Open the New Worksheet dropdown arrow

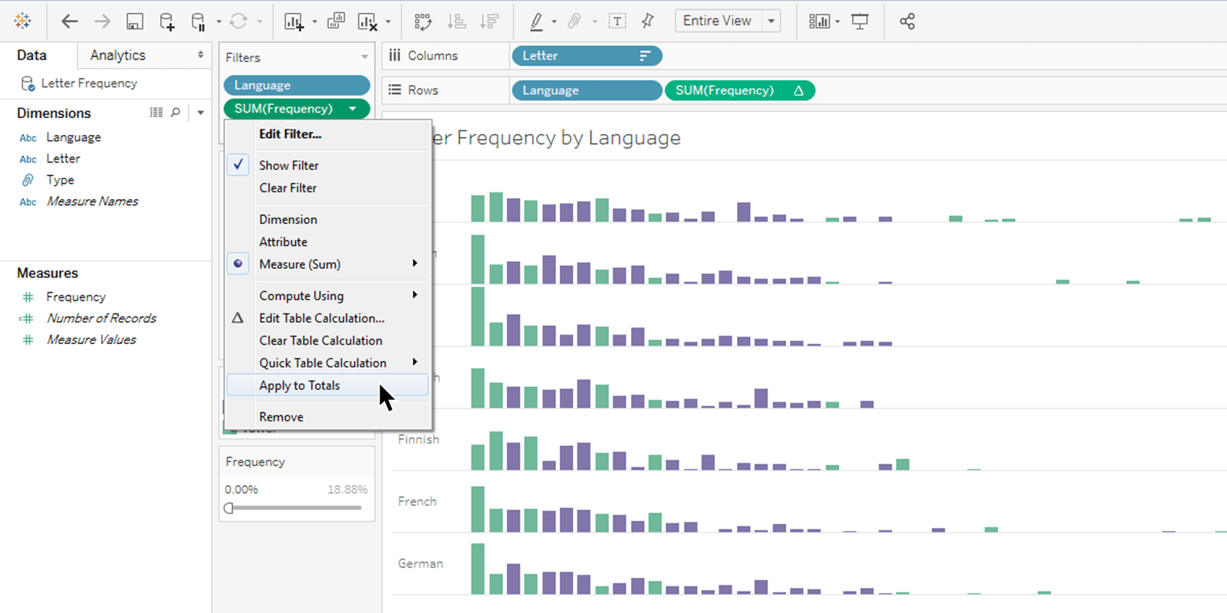tap(314, 21)
